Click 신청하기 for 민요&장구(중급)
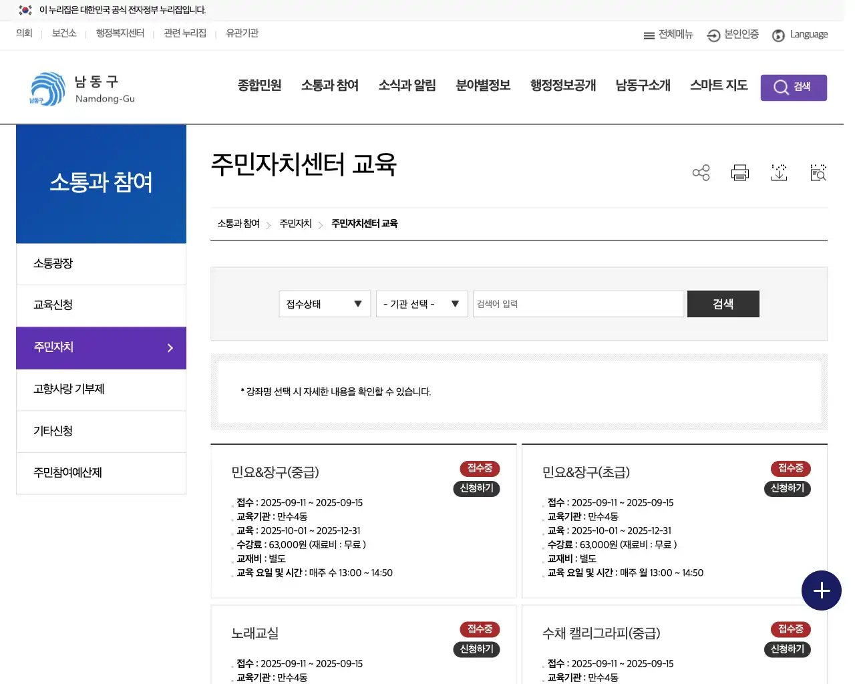The width and height of the screenshot is (855, 684). [x=476, y=488]
